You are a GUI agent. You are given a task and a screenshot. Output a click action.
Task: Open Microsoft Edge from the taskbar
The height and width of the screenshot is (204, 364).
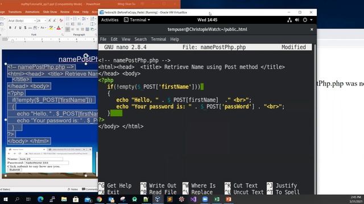[40, 199]
